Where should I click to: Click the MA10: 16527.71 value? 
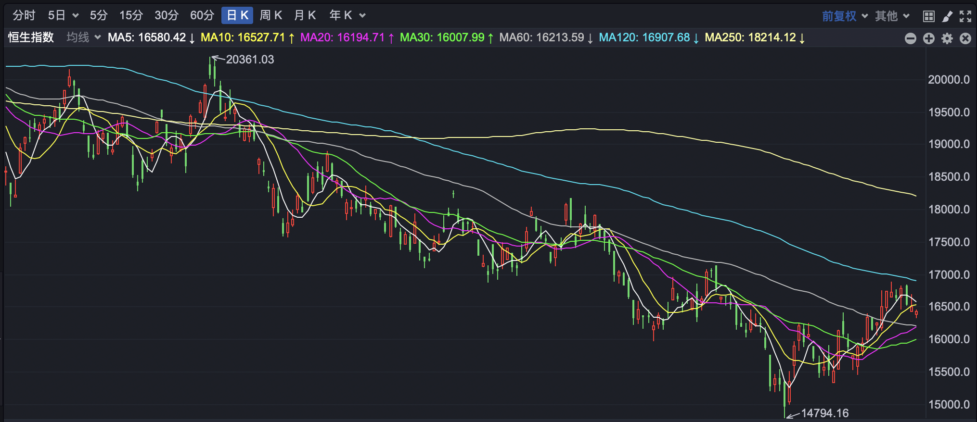point(247,37)
